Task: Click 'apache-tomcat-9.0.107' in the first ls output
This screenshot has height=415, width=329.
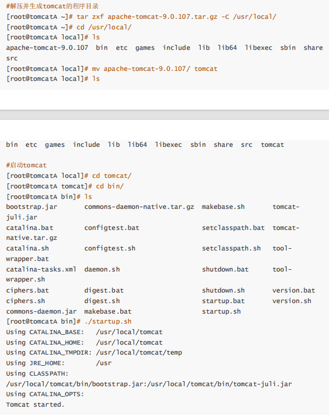Action: tap(47, 48)
